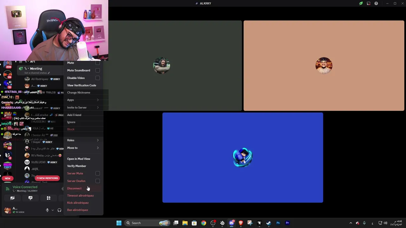Click the taskbar Search box
The height and width of the screenshot is (228, 406).
coord(147,223)
